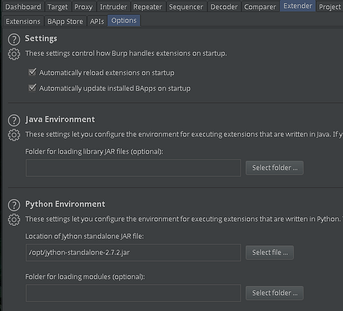Screen dimensions: 343x311
Task: Open the Target tab
Action: click(x=58, y=7)
